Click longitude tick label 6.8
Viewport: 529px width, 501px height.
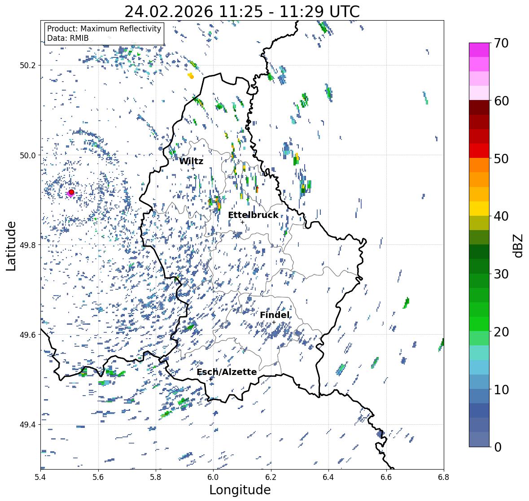(444, 477)
